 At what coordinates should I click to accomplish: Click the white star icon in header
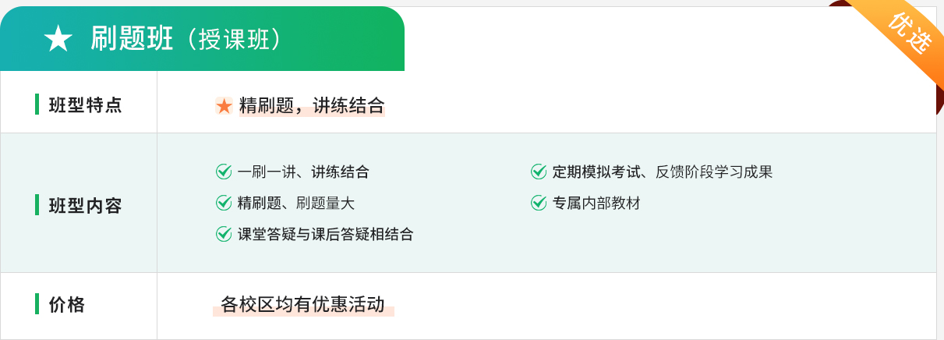(x=58, y=39)
